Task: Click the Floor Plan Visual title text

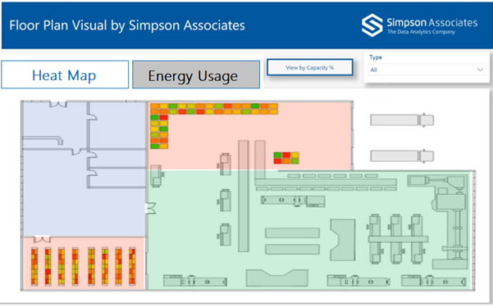Action: tap(127, 25)
